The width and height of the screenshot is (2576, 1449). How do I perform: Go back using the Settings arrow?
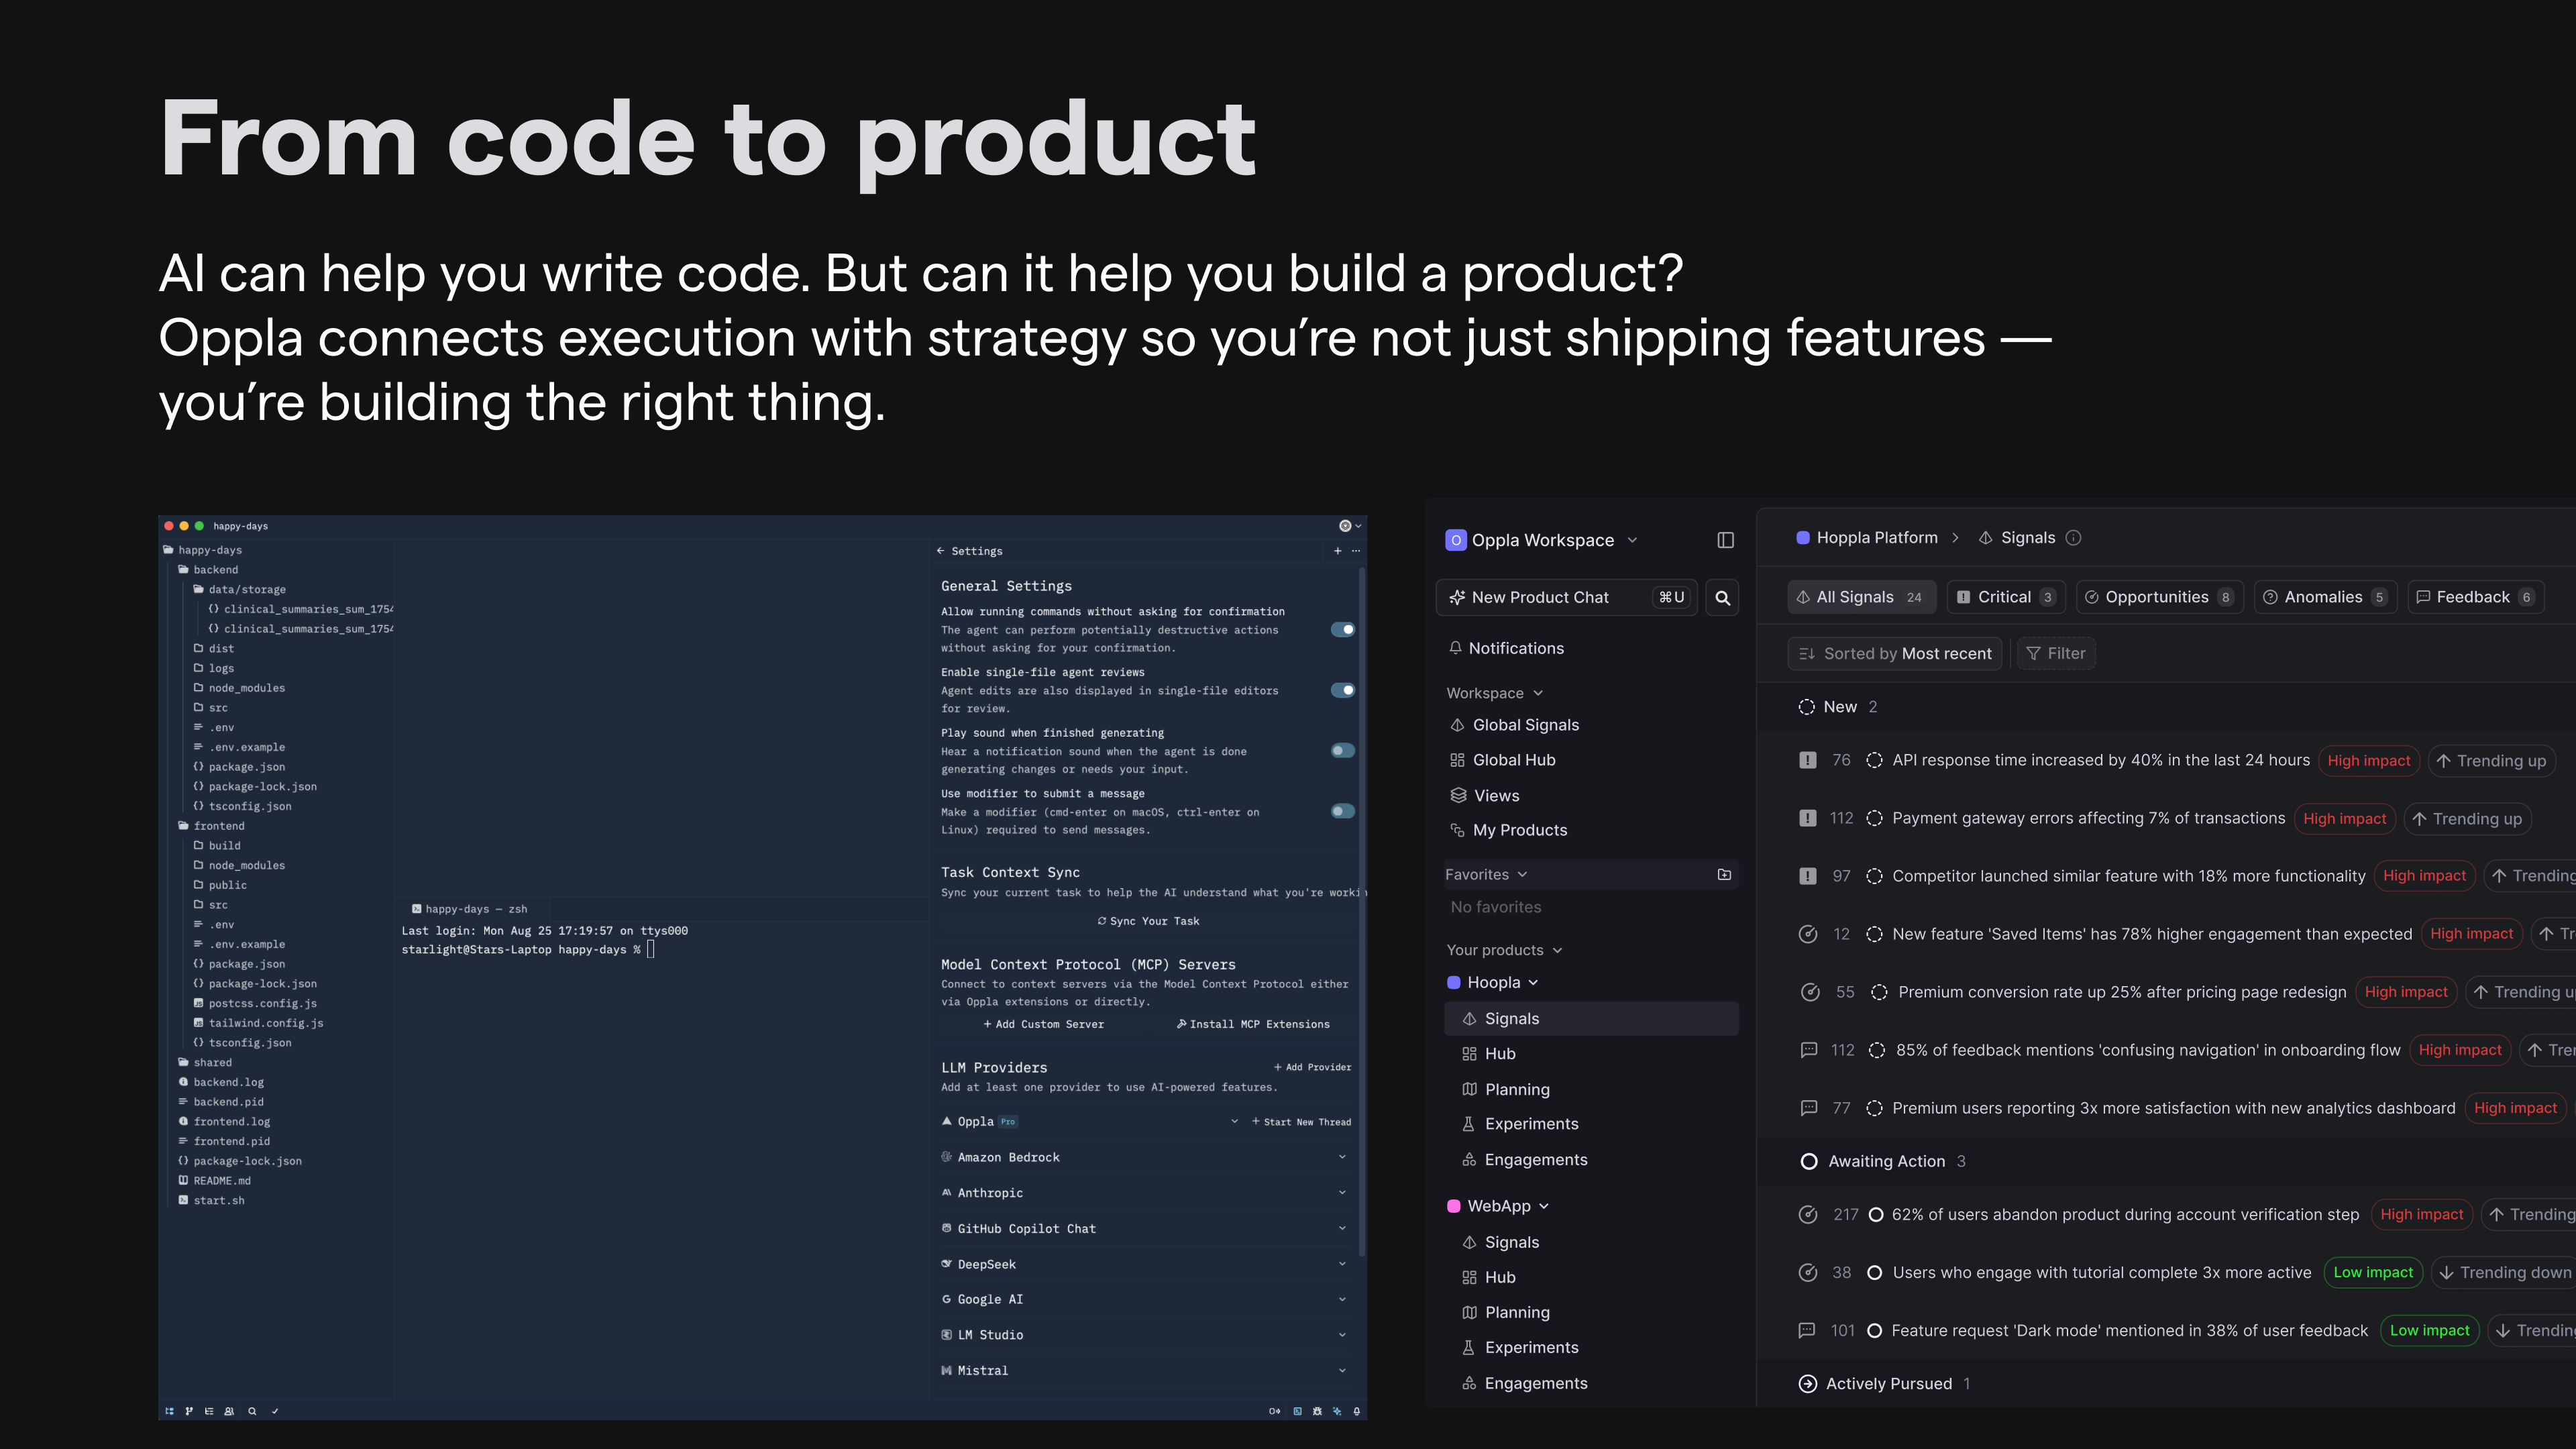tap(940, 551)
